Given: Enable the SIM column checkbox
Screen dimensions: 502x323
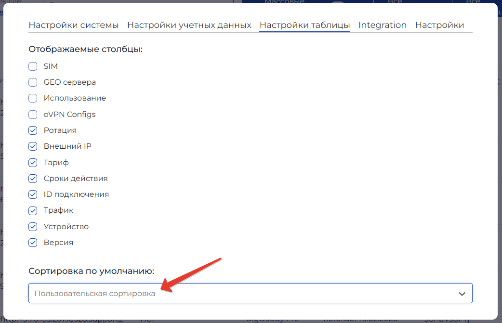Looking at the screenshot, I should (x=33, y=66).
